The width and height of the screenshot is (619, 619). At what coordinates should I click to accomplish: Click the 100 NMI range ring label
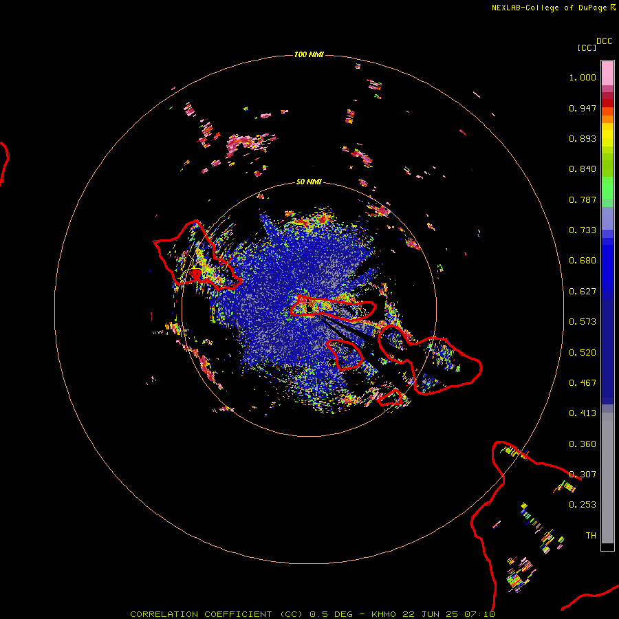coord(309,54)
